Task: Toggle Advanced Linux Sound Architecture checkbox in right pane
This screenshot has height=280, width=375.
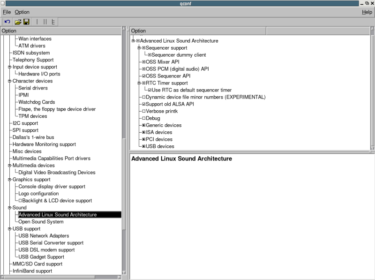Action: pos(138,41)
